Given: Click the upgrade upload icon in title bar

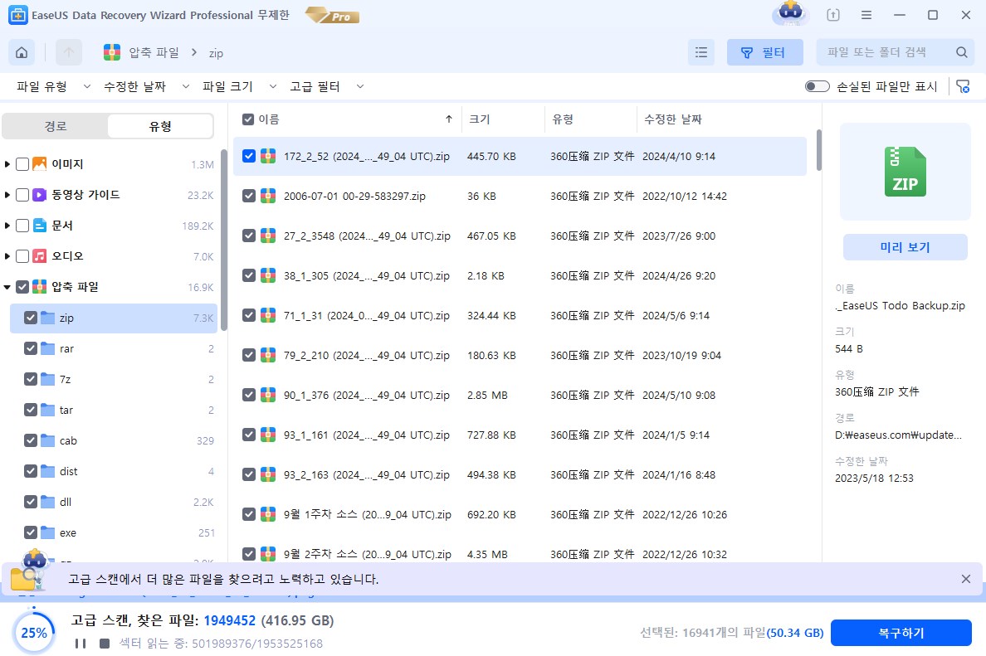Looking at the screenshot, I should pos(833,15).
